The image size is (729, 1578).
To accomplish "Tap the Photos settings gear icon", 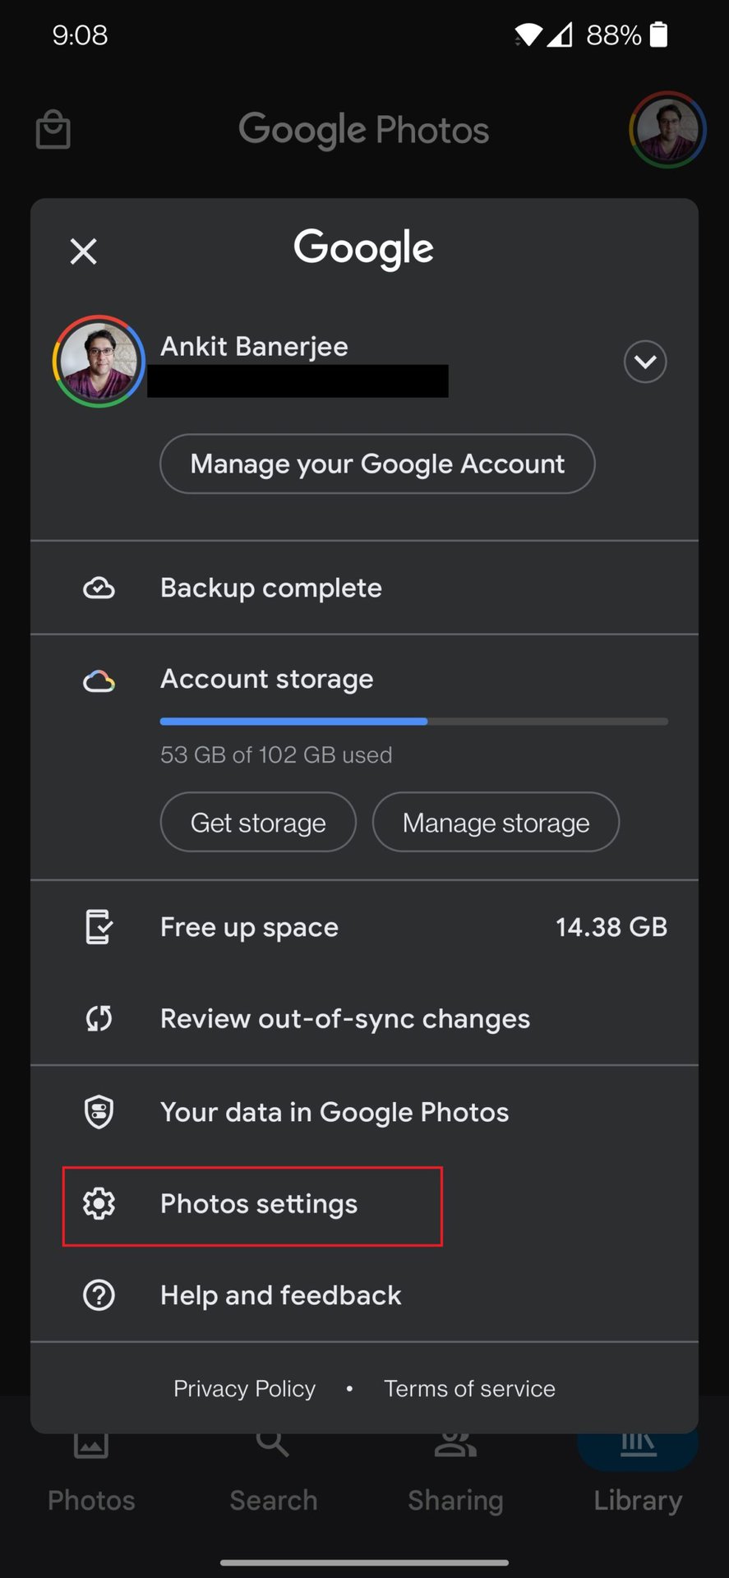I will (x=99, y=1204).
